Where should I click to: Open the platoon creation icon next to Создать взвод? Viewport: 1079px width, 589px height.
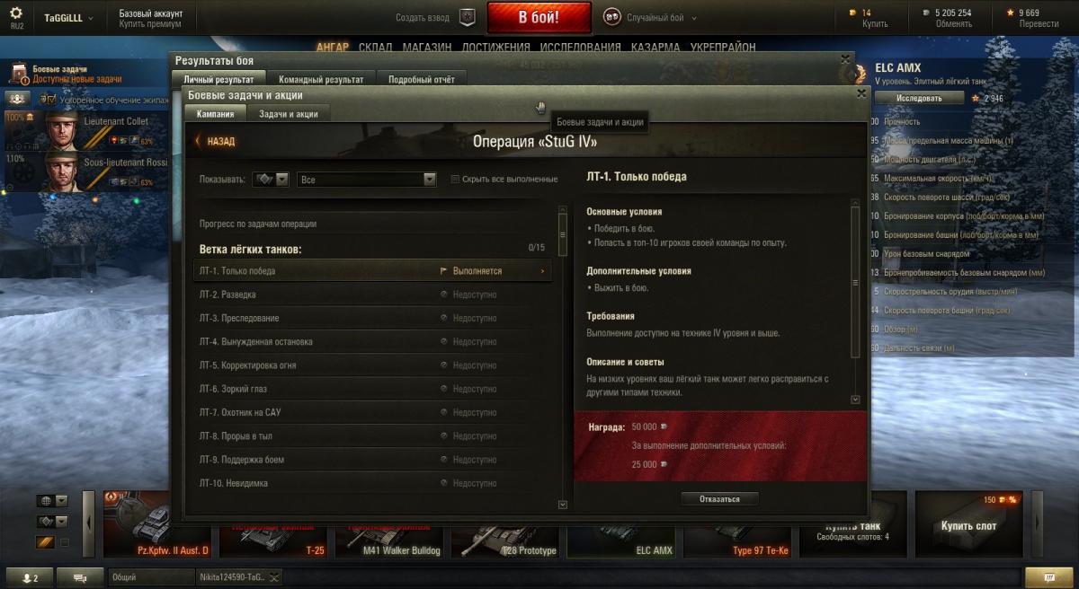(x=467, y=17)
